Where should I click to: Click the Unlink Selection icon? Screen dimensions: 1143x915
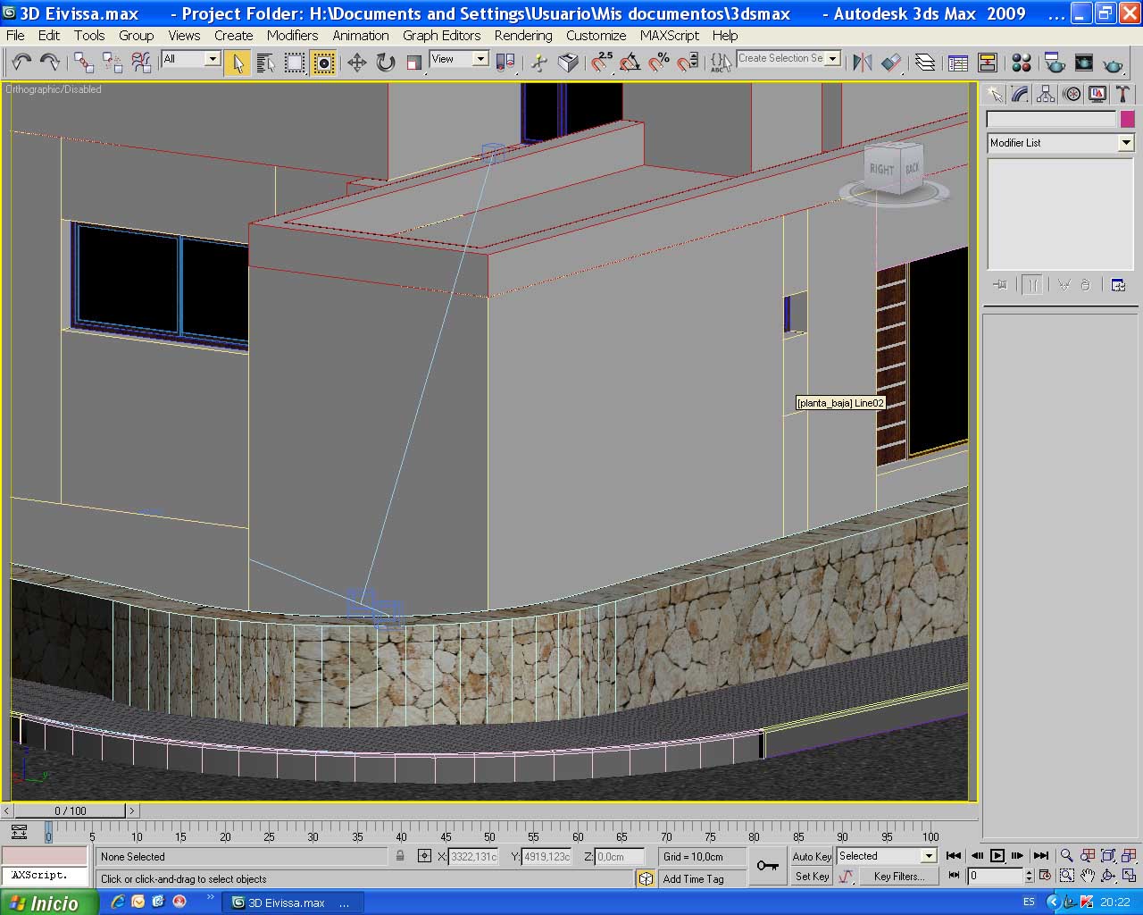pyautogui.click(x=113, y=62)
